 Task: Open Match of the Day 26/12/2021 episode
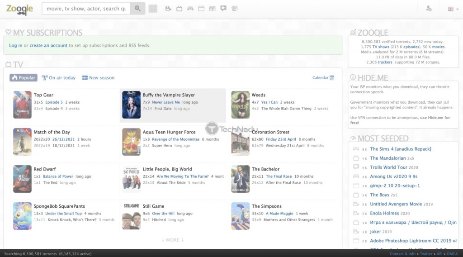pyautogui.click(x=63, y=139)
